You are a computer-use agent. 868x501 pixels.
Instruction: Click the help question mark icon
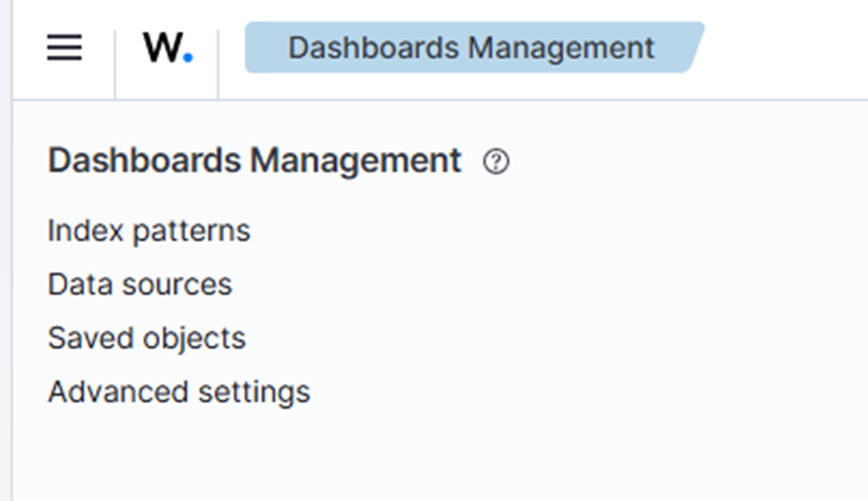(x=496, y=162)
